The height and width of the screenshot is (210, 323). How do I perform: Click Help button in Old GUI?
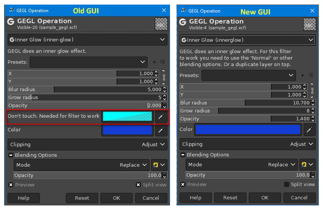(24, 198)
